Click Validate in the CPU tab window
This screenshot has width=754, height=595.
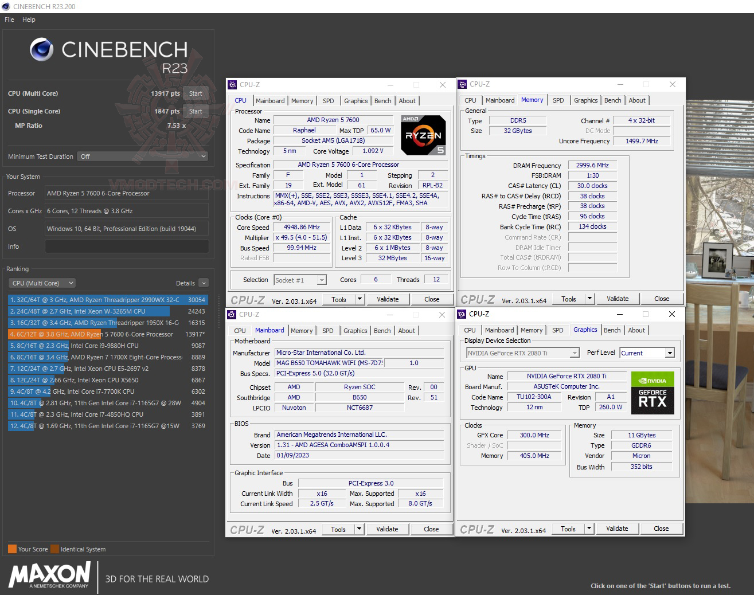(388, 299)
